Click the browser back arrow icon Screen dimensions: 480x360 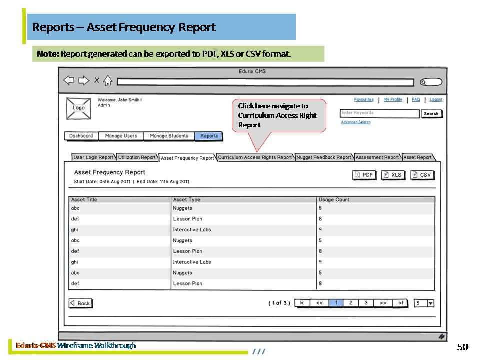tap(69, 81)
